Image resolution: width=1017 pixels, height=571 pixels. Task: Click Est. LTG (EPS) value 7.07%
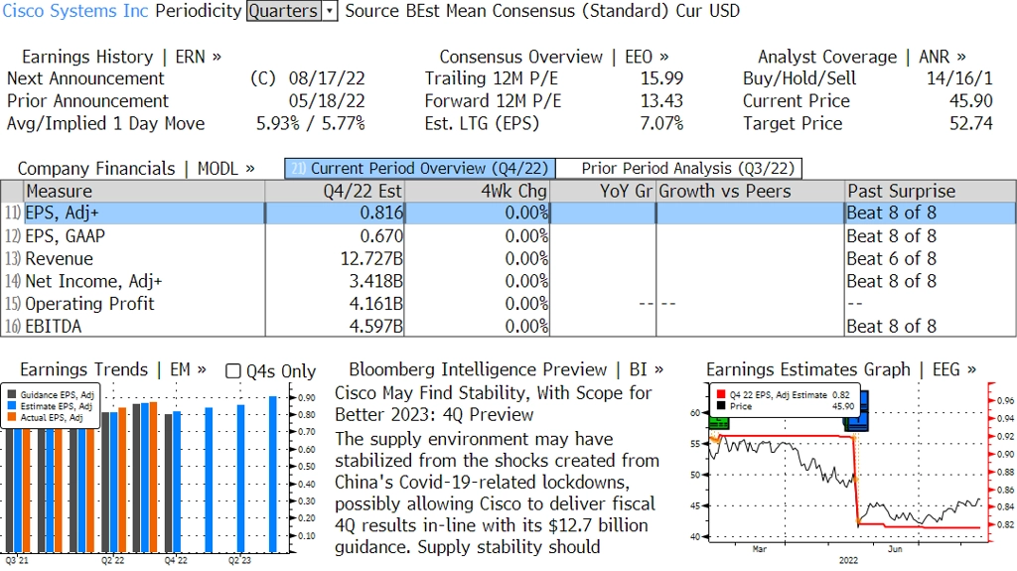point(661,123)
